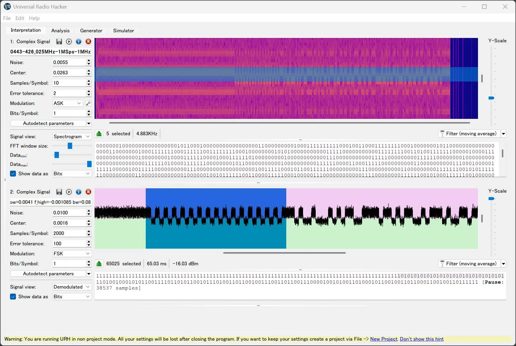Viewport: 516px width, 346px height.
Task: Open the Spectrogram signal view dropdown
Action: pyautogui.click(x=72, y=137)
